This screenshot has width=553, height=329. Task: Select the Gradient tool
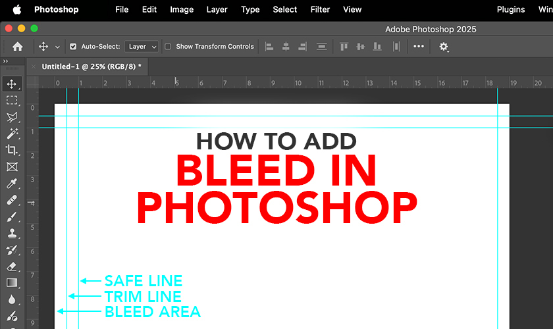12,283
